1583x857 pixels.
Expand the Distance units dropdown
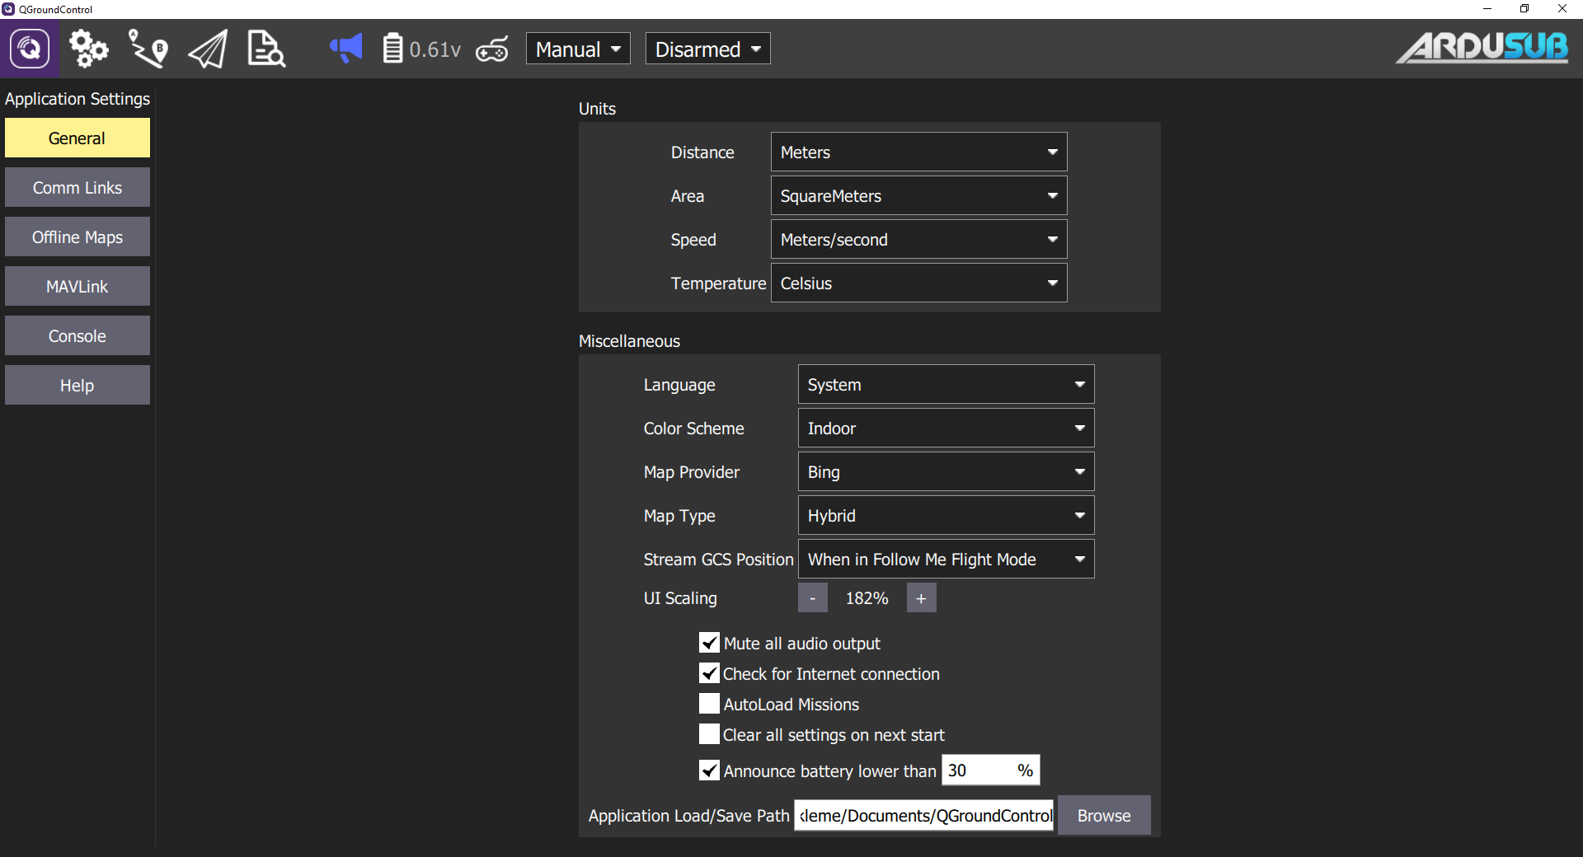point(919,152)
